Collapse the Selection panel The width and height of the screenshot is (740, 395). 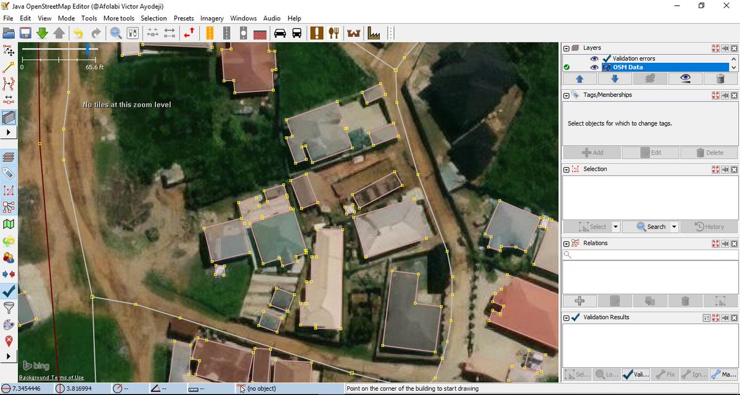coord(566,169)
